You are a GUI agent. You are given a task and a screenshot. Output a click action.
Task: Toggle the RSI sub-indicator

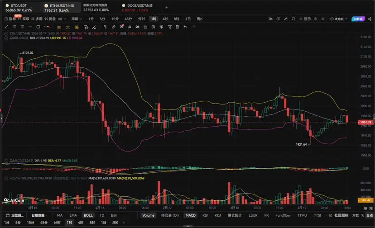coord(205,215)
